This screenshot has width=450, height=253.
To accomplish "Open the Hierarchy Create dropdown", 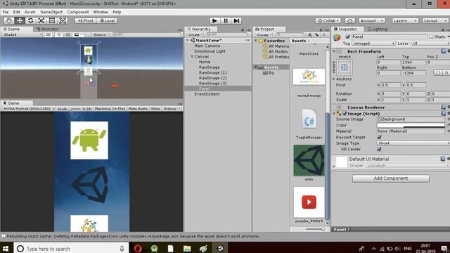I will coord(195,34).
